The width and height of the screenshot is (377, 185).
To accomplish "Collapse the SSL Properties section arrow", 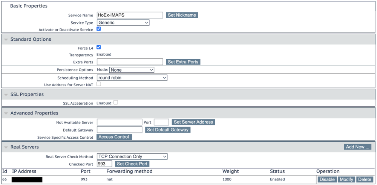I will point(6,95).
